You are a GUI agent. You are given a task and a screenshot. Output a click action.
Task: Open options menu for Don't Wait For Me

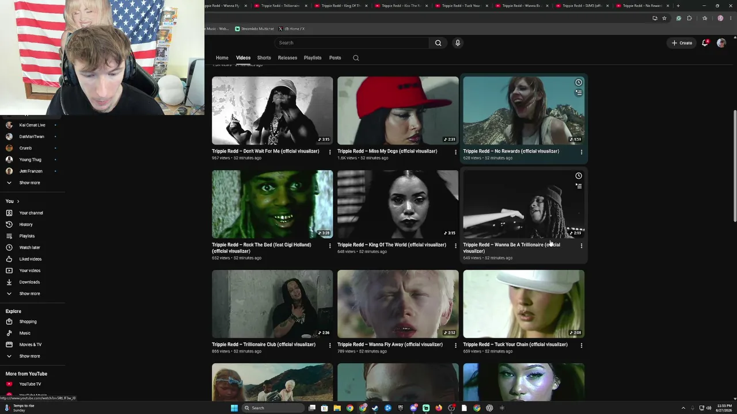tap(330, 152)
